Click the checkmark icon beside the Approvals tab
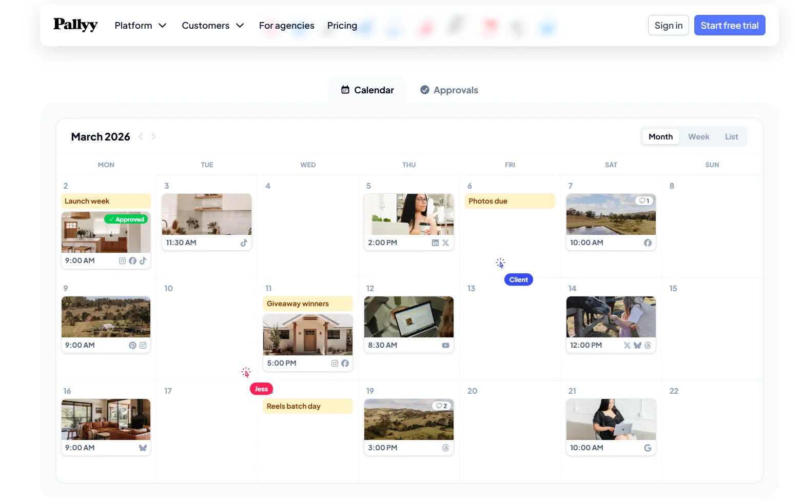Image resolution: width=803 pixels, height=501 pixels. tap(425, 90)
